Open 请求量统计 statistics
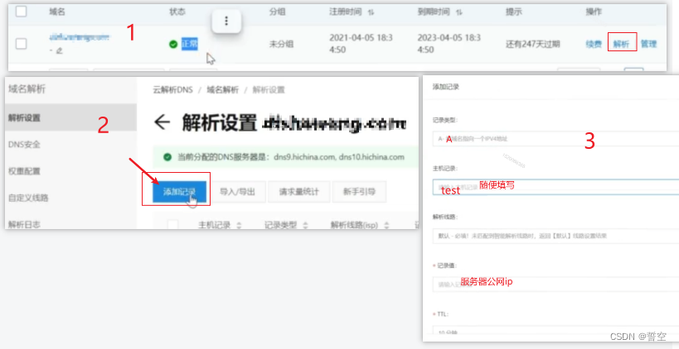 (x=298, y=191)
